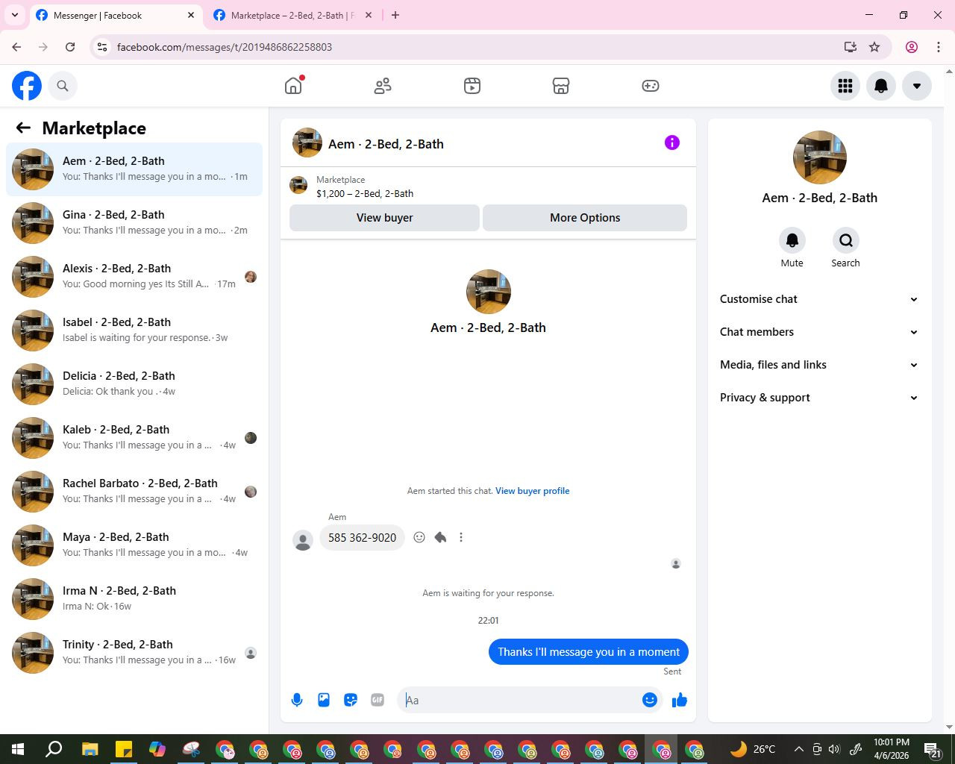Open the Delicia conversation
The height and width of the screenshot is (764, 955).
coord(134,384)
